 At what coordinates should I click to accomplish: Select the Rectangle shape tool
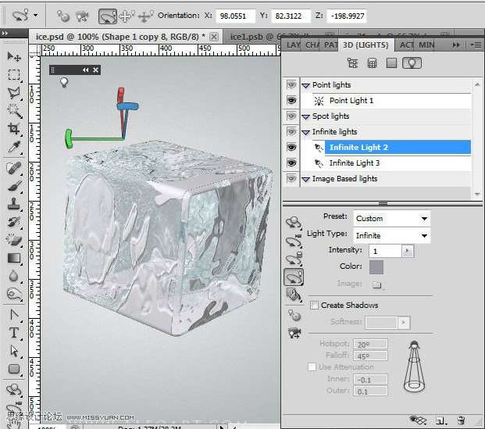[x=14, y=369]
